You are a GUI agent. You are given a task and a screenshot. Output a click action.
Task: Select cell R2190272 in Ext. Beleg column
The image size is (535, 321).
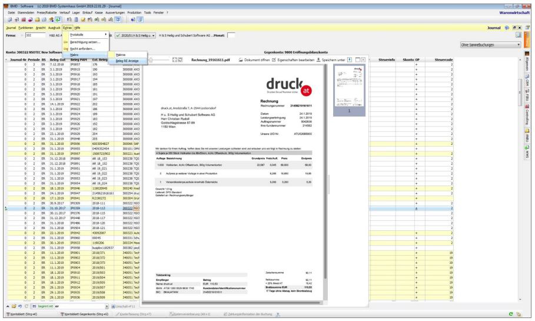(x=102, y=198)
